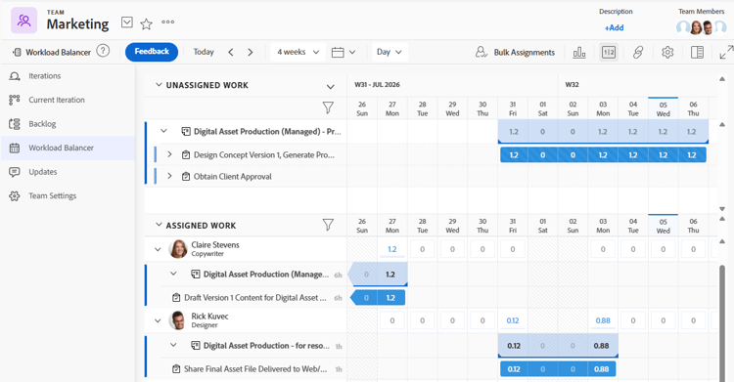Click the Feedback button
This screenshot has height=382, width=734.
click(x=152, y=52)
